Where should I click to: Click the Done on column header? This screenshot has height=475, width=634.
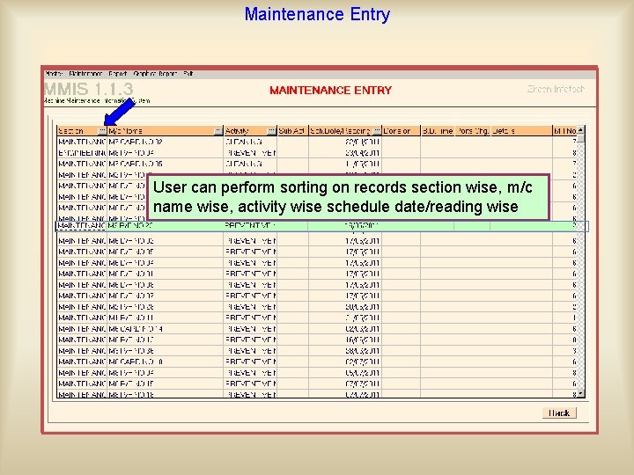[402, 131]
